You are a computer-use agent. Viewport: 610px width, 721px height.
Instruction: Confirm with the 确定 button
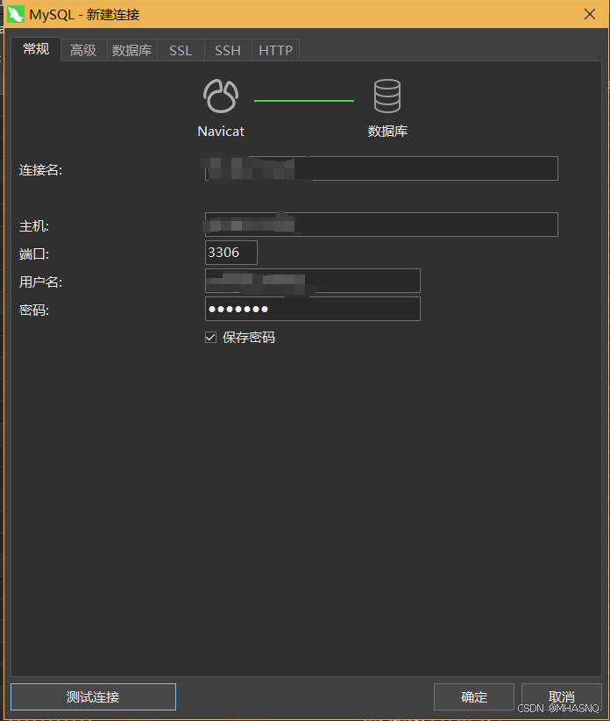pos(474,697)
